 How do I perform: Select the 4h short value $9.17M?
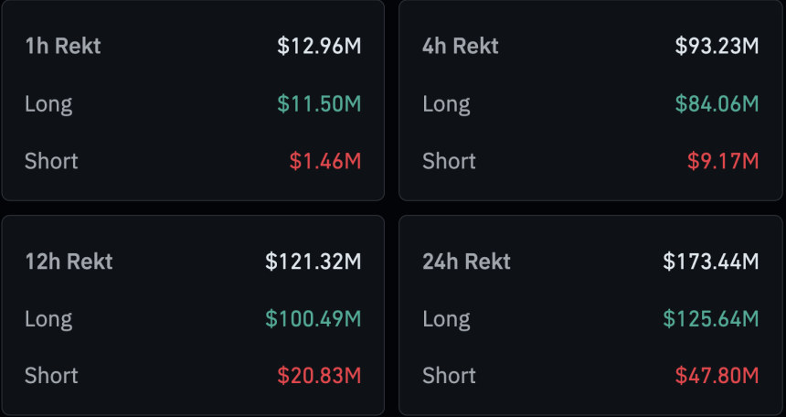(723, 162)
